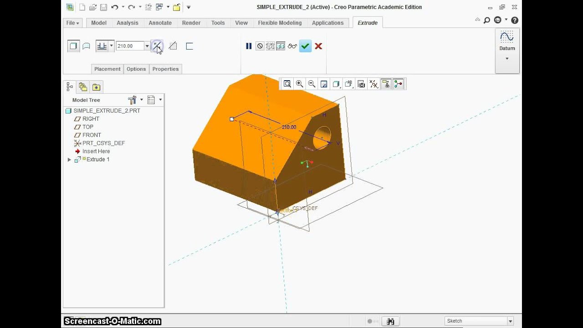Image resolution: width=583 pixels, height=328 pixels.
Task: Close window using the yellow folder icon
Action: coord(177,7)
